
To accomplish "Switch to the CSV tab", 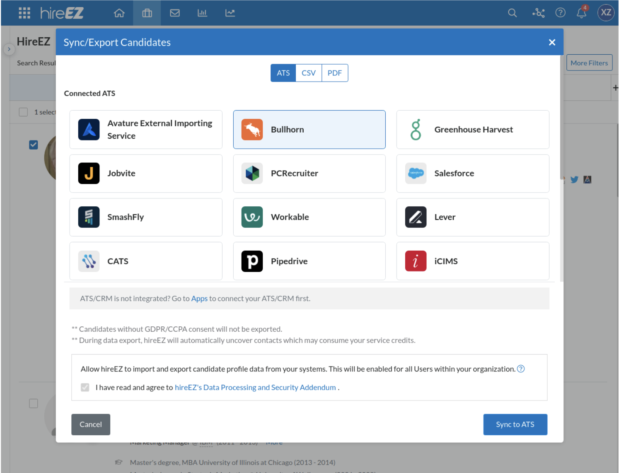I will (308, 73).
